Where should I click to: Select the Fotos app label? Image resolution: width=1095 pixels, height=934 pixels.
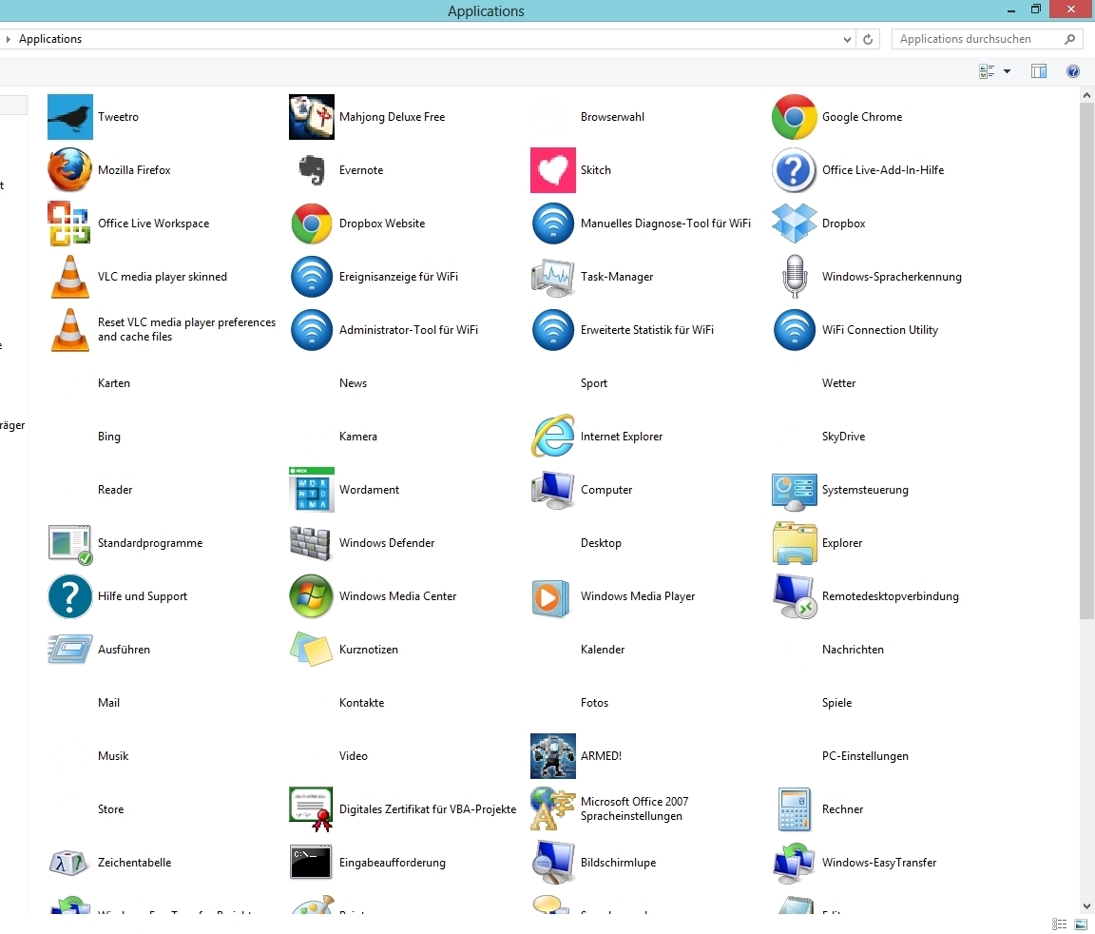tap(594, 703)
